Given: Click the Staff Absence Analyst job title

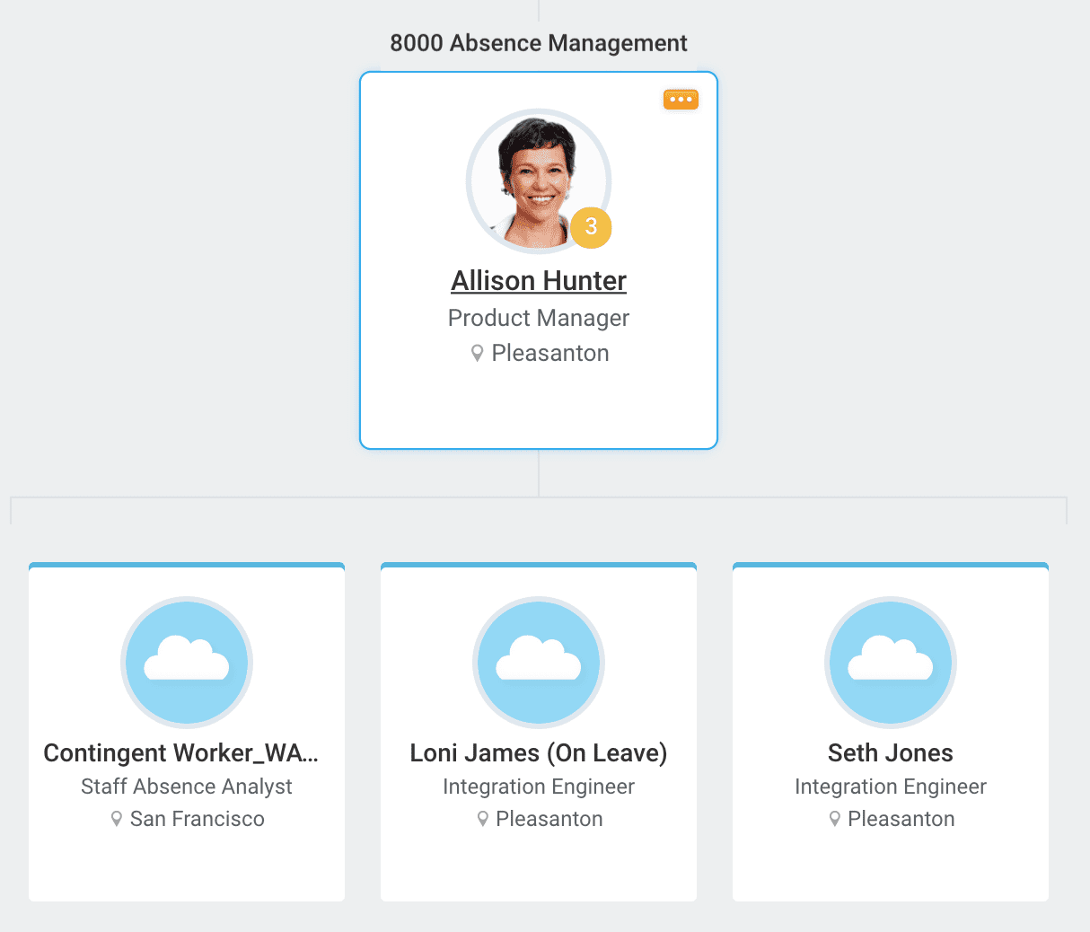Looking at the screenshot, I should click(187, 787).
